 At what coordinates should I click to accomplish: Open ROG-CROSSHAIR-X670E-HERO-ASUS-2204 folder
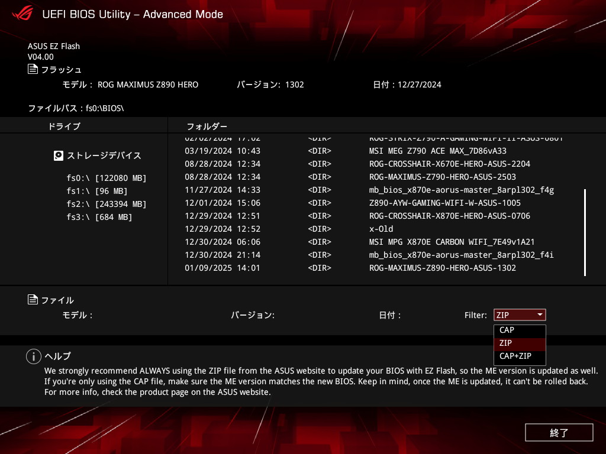(449, 164)
